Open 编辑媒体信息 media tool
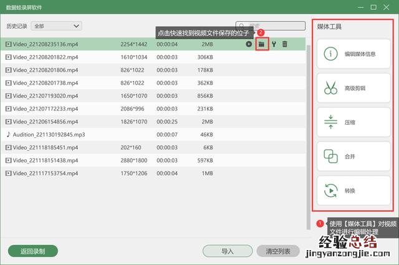Screen dimensions: 399x265 [x=353, y=54]
